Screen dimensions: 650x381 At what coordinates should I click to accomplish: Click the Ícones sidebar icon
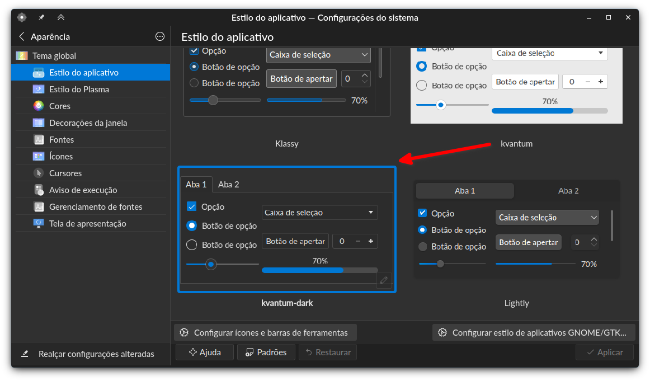click(x=39, y=156)
